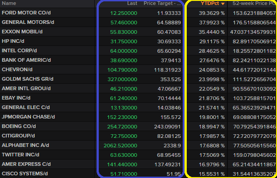The width and height of the screenshot is (277, 178).
Task: Click AIG YTD value 22.0549 %
Action: [212, 89]
